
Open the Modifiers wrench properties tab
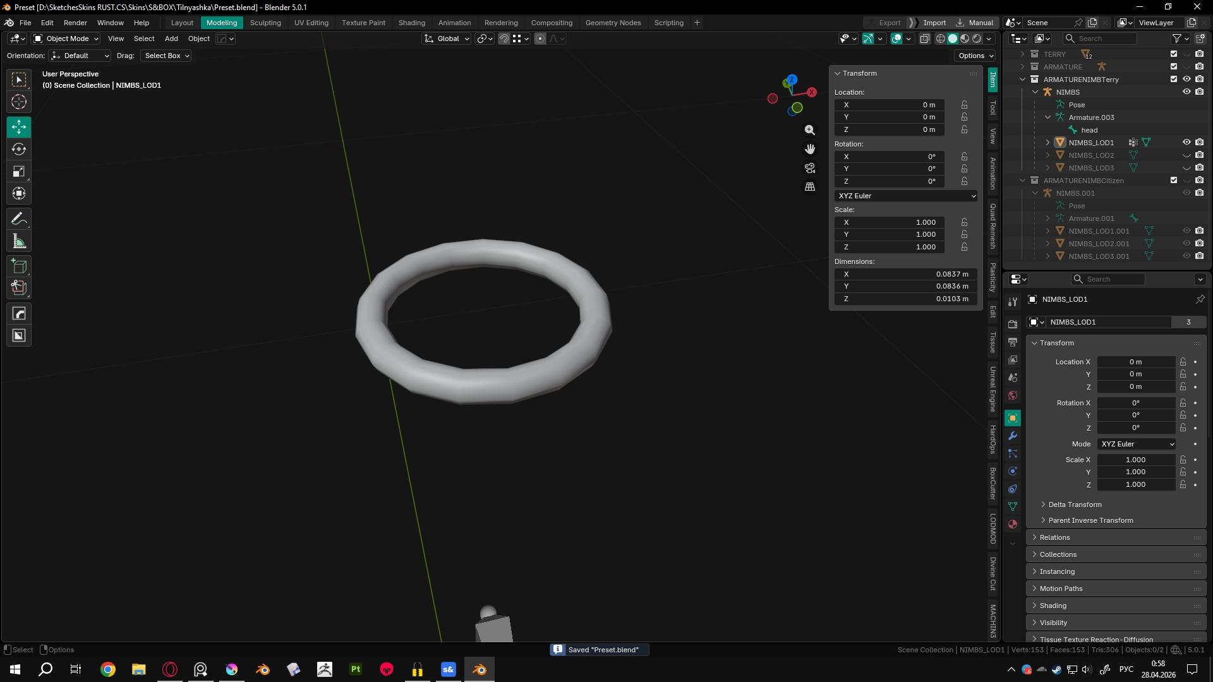[x=1013, y=436]
